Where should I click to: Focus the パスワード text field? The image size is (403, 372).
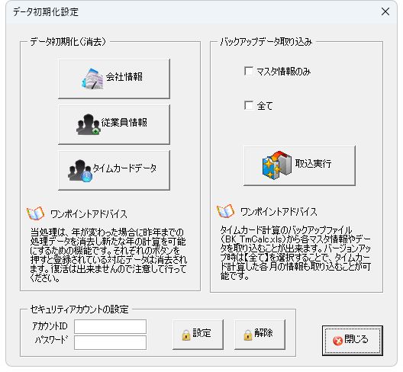110,342
